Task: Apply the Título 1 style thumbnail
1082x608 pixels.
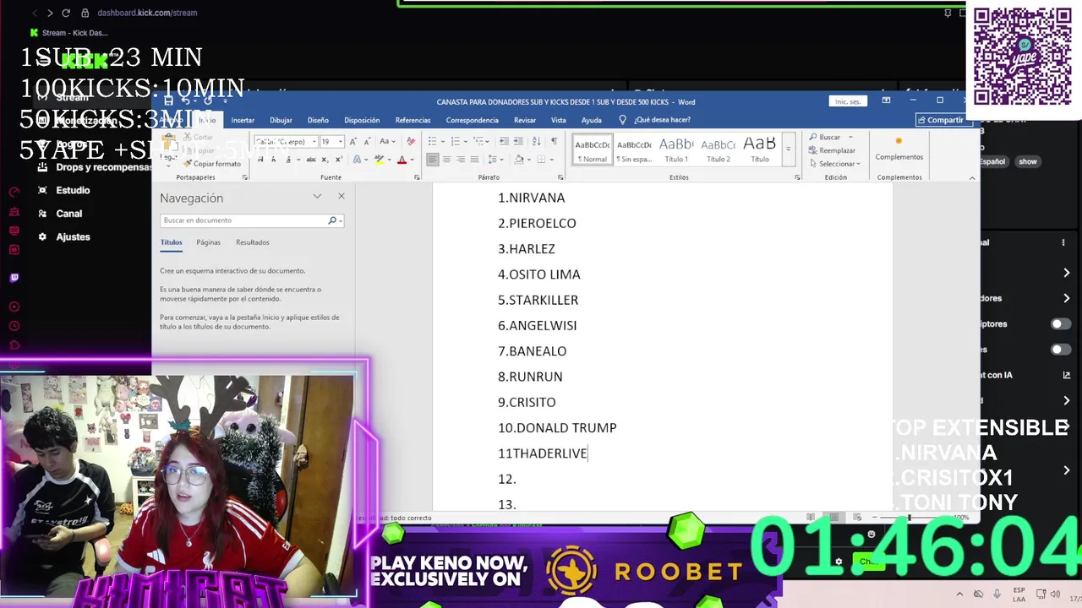Action: tap(676, 149)
